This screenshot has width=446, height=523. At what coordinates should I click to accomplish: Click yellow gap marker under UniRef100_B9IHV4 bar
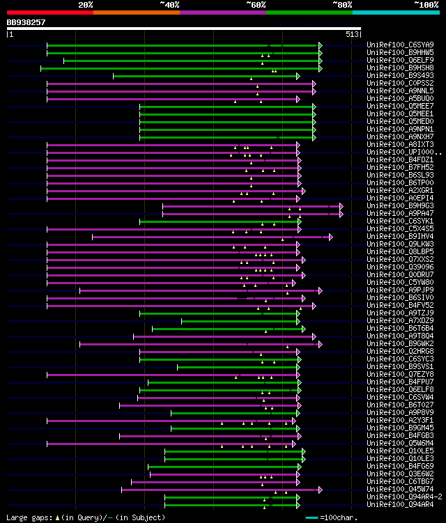point(283,240)
